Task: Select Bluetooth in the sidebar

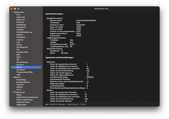Action: pyautogui.click(x=21, y=20)
